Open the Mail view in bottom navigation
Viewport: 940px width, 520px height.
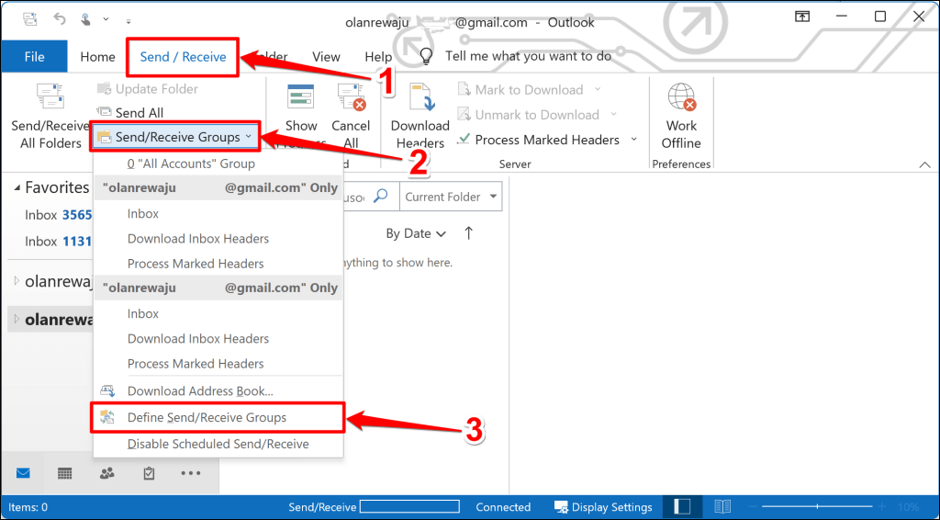pyautogui.click(x=23, y=473)
